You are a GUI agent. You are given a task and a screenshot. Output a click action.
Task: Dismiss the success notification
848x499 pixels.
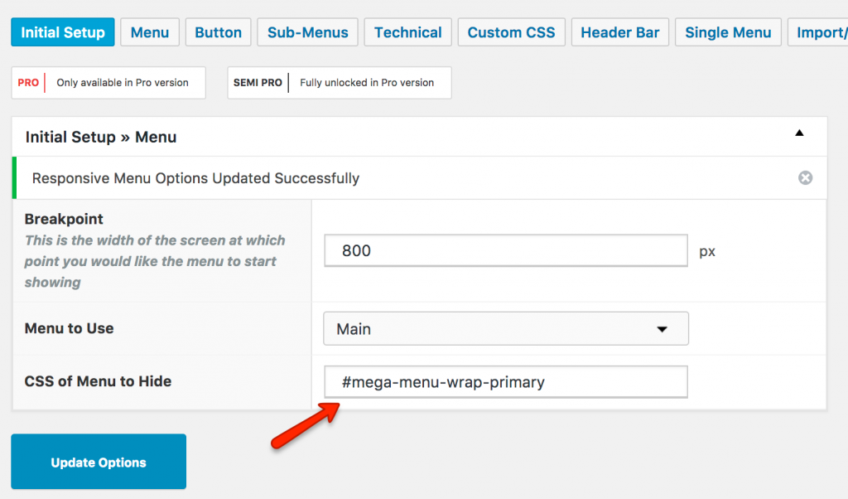(804, 177)
